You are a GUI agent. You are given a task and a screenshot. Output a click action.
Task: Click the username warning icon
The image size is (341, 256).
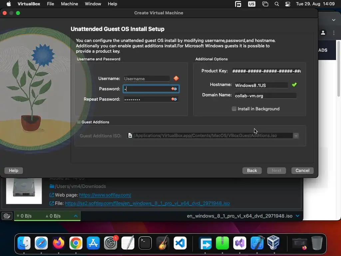[176, 78]
